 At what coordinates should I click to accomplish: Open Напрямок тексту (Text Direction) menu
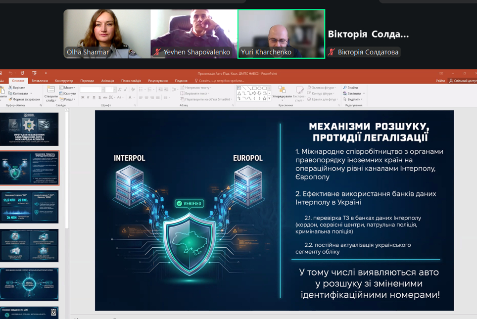196,88
